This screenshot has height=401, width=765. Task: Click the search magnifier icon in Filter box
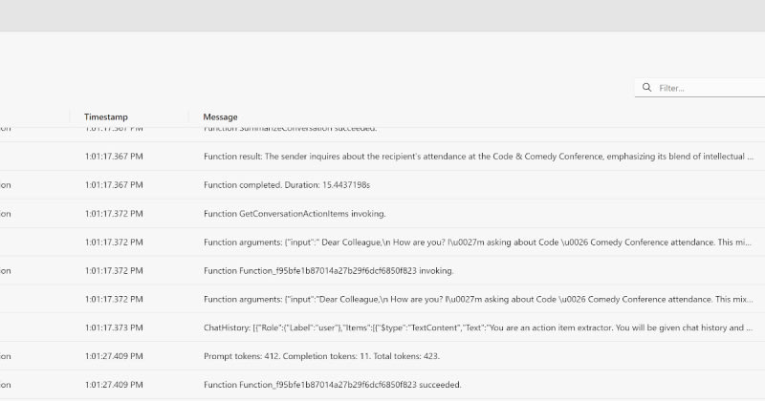[x=647, y=88]
